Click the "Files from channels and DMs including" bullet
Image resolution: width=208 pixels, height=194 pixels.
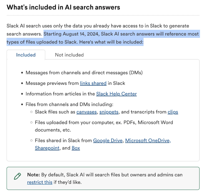click(69, 104)
